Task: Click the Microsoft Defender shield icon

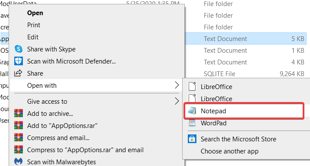Action: 19,61
